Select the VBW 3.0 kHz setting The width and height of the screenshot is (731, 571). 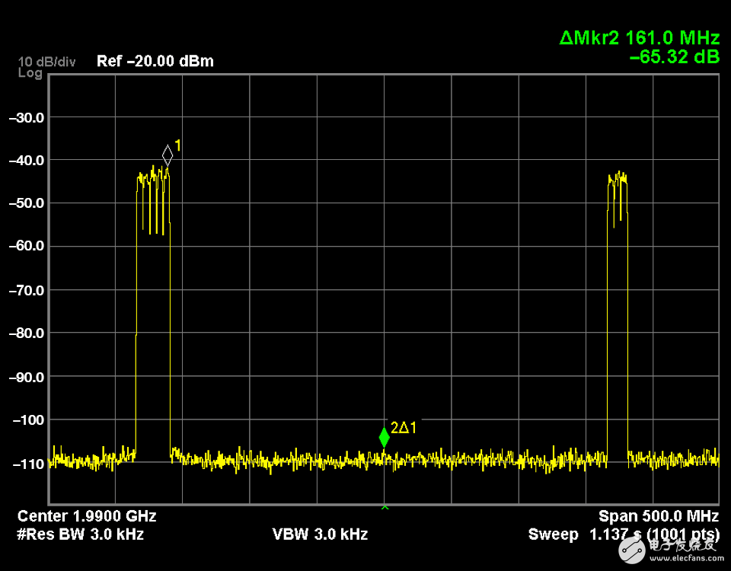click(x=320, y=534)
